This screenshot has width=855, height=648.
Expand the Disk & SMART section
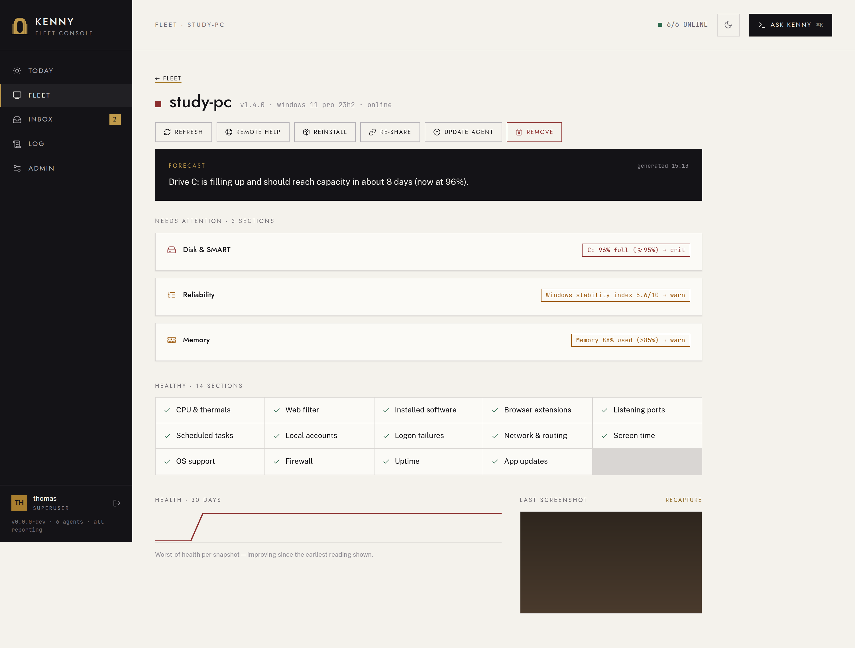click(428, 252)
